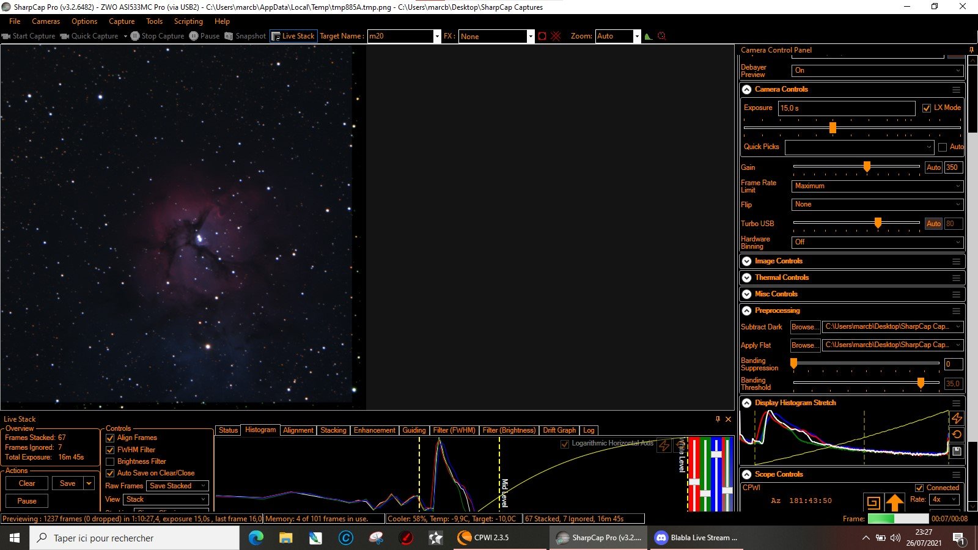Viewport: 978px width, 550px height.
Task: Open the Preprocessing section hamburger menu icon
Action: [956, 311]
